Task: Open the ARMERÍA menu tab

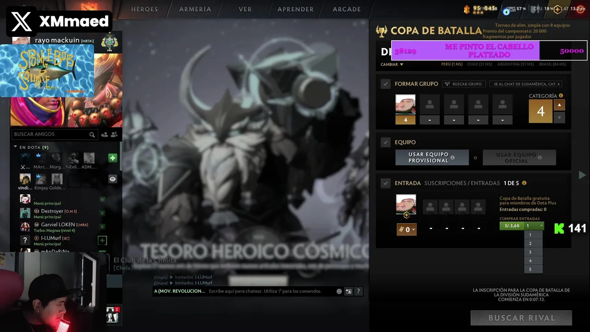Action: coord(195,9)
